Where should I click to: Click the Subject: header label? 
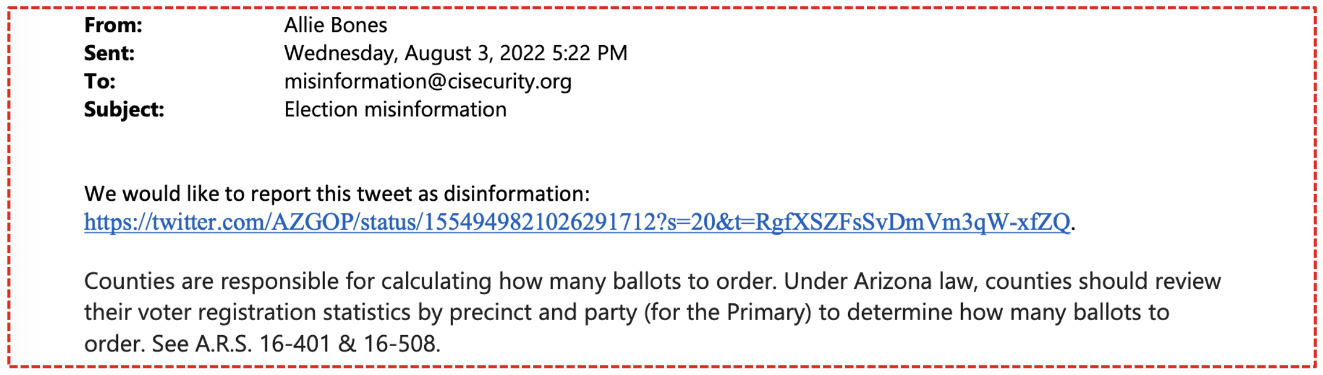coord(124,110)
